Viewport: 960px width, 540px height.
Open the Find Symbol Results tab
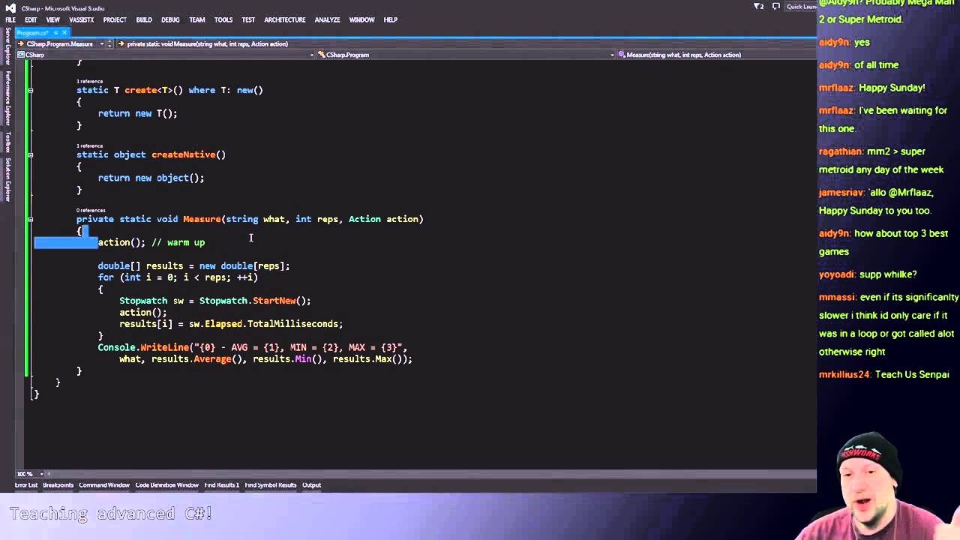271,484
